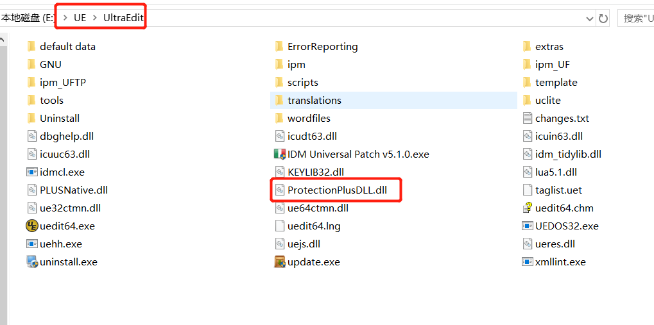Select the uninstall.exe icon
Screen dimensions: 654x325
[31, 262]
